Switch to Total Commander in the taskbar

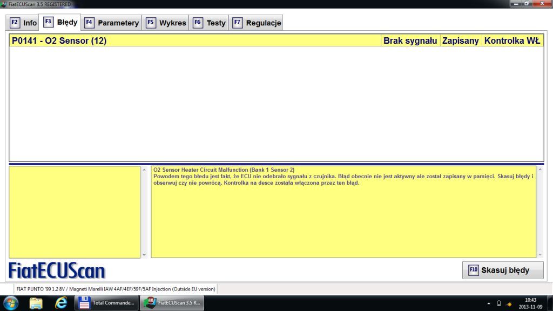pyautogui.click(x=106, y=303)
